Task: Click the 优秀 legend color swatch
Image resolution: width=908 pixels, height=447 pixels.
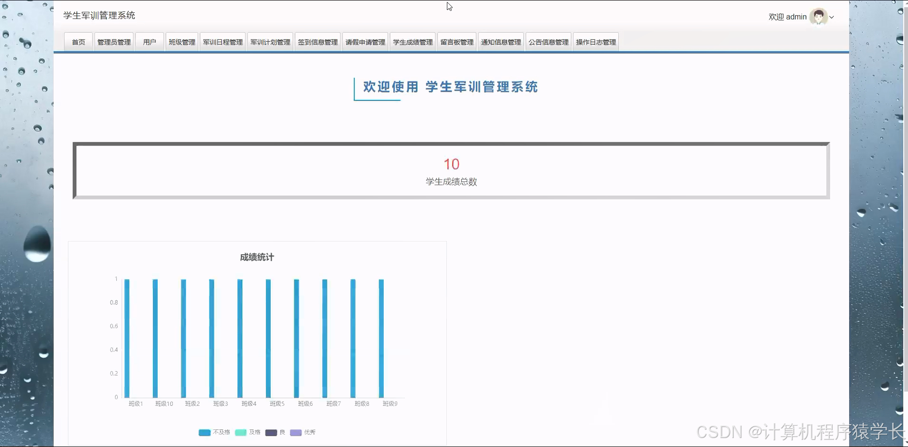Action: click(296, 432)
